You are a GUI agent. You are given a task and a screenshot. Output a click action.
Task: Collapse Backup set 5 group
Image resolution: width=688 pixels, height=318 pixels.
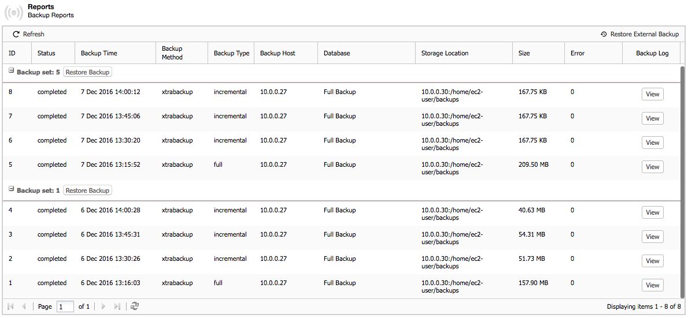click(12, 71)
